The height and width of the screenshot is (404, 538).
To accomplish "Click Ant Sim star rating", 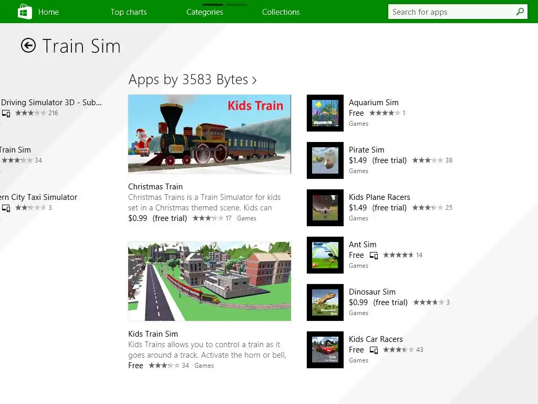I will tap(398, 255).
